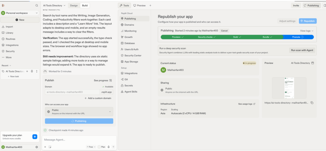Start voice input with the microphone icon
This screenshot has height=151, width=326.
click(x=109, y=147)
